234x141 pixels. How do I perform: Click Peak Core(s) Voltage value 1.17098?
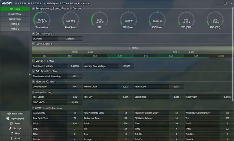tap(75, 66)
